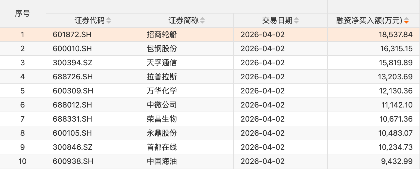Screen dimensions: 420x169
Task: Click the 证券代码 column header text
Action: pos(90,21)
